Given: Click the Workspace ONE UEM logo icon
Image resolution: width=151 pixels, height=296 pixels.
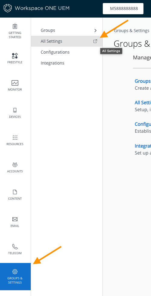Looking at the screenshot, I should 8,8.
